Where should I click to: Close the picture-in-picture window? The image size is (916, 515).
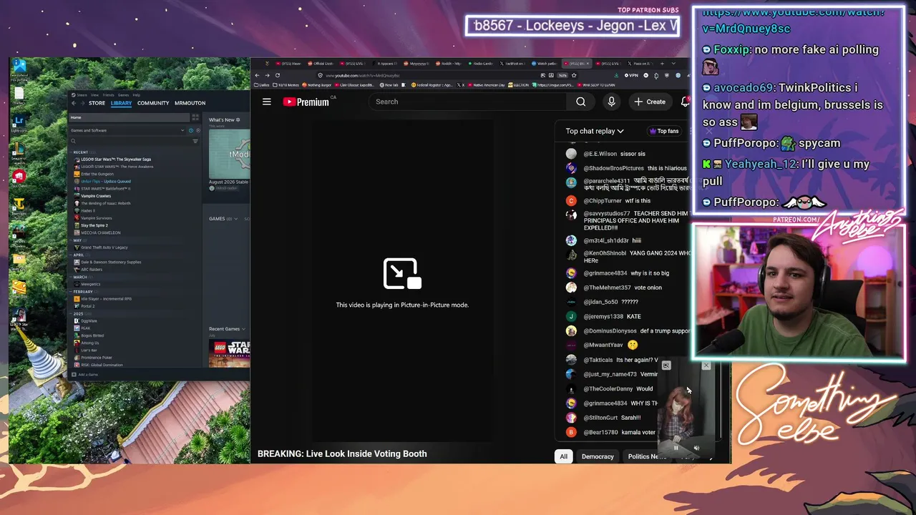(x=706, y=366)
